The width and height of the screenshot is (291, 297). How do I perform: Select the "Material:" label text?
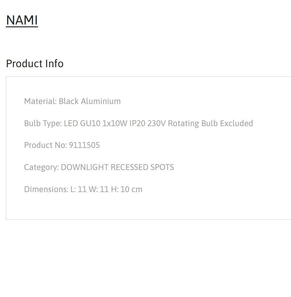click(x=40, y=101)
